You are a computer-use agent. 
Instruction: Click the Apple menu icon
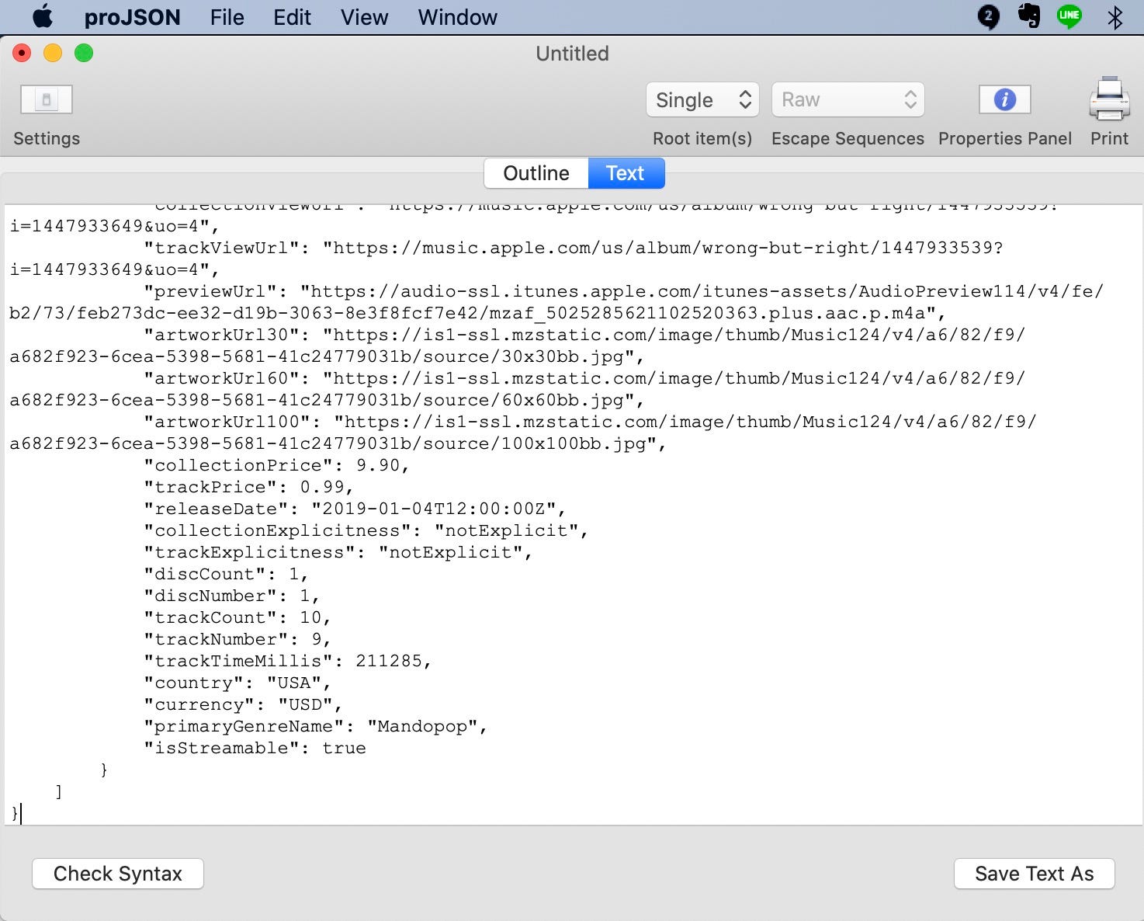[42, 16]
